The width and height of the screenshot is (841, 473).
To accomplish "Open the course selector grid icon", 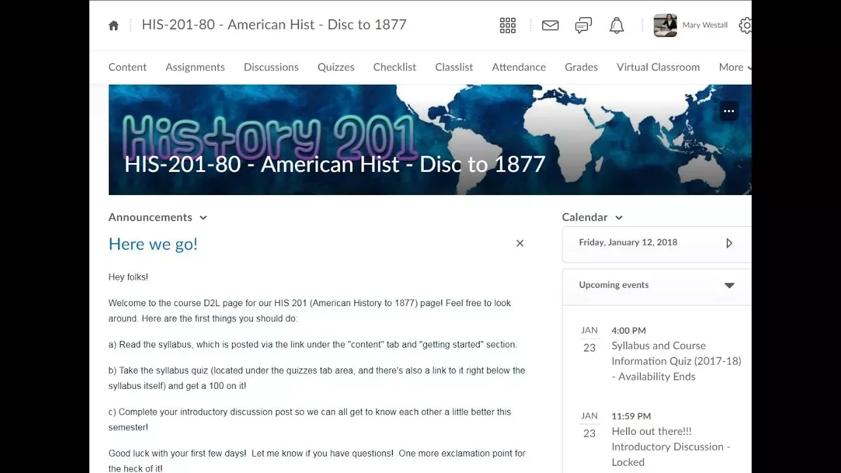I will point(508,26).
